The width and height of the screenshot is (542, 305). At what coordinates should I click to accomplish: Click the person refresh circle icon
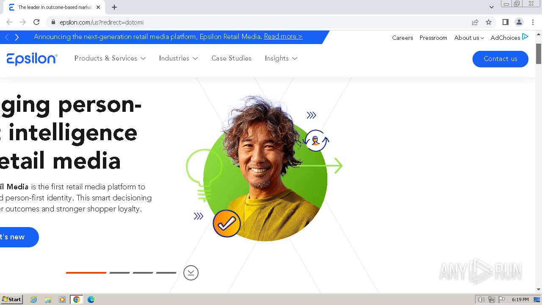pyautogui.click(x=316, y=140)
